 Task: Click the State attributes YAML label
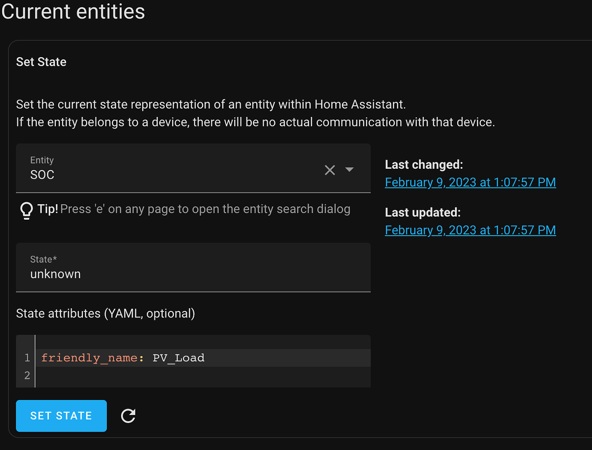(x=105, y=313)
